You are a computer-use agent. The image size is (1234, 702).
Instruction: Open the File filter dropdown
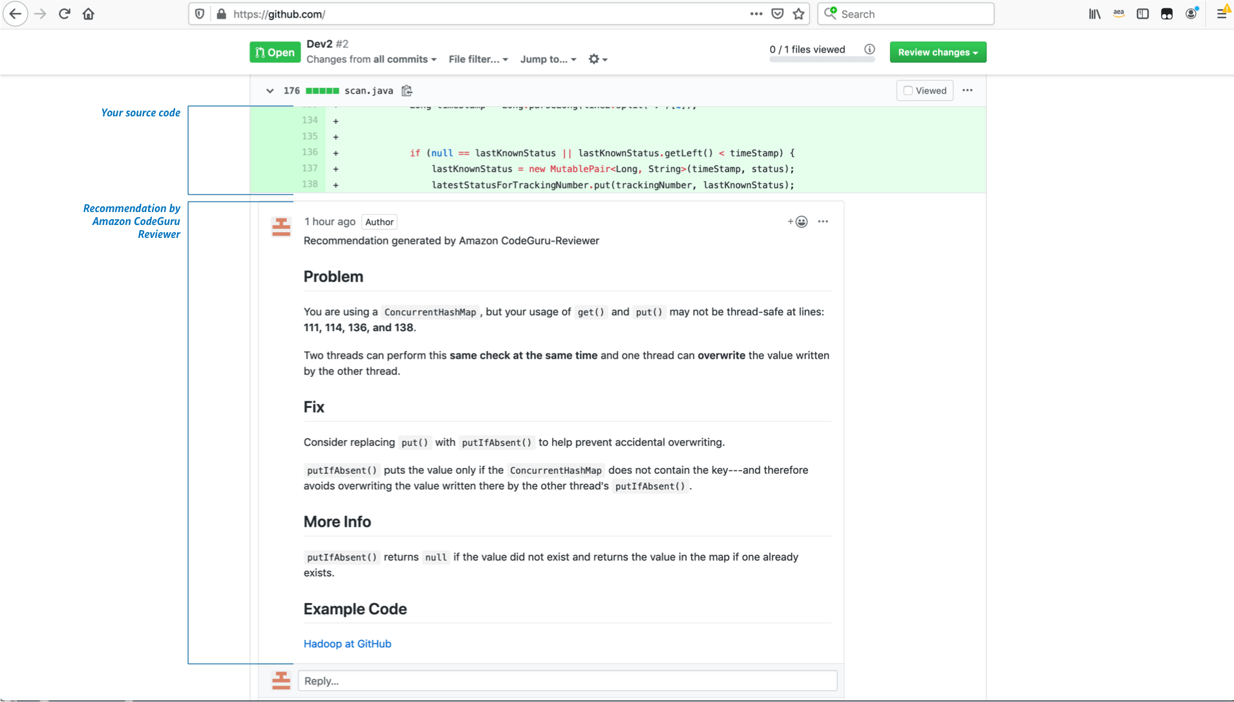[x=478, y=59]
